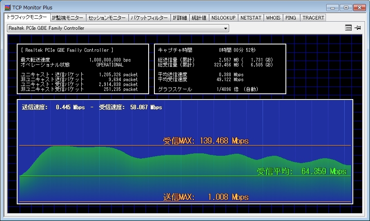The height and width of the screenshot is (221, 370).
Task: Click the 送信MAX 1.008 Mbps label
Action: pyautogui.click(x=206, y=197)
